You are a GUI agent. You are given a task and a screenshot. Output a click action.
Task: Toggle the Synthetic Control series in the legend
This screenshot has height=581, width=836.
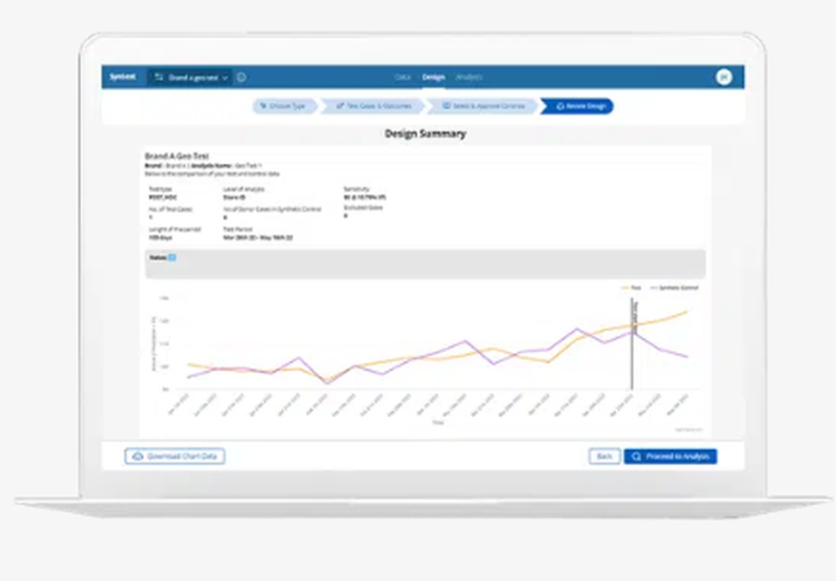[674, 287]
